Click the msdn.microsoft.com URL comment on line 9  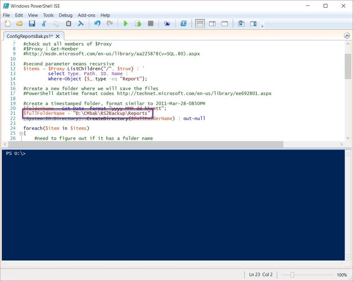[112, 54]
